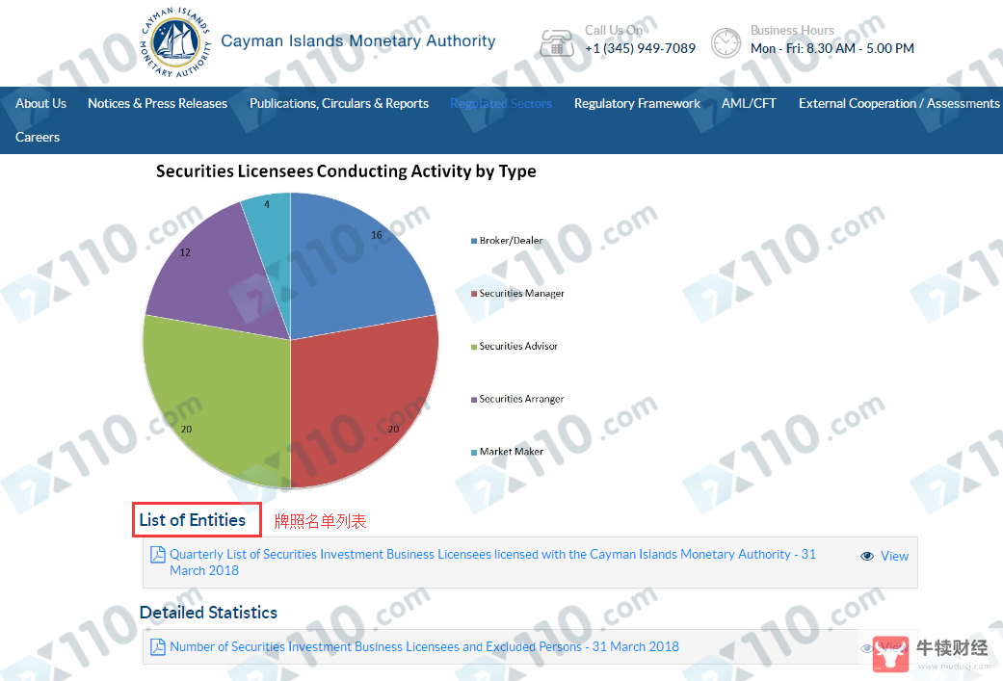Open the AML/CFT menu item
The height and width of the screenshot is (681, 1003).
coord(749,104)
